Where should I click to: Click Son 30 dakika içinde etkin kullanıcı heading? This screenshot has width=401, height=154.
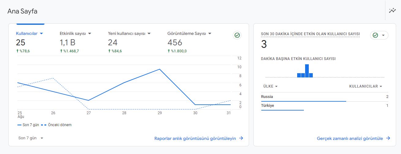310,34
